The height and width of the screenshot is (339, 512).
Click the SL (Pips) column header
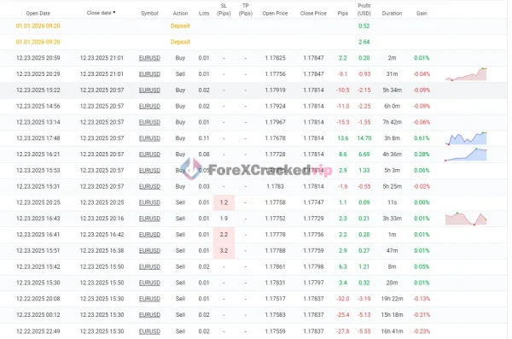click(x=224, y=9)
